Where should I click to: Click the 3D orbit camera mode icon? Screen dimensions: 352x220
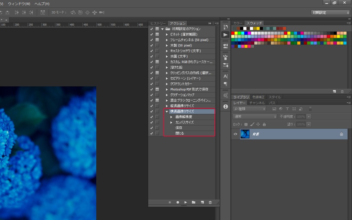point(73,12)
